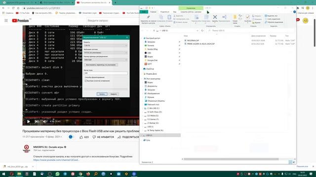Image resolution: width=316 pixels, height=177 pixels.
Task: Open Properties via checkmark ribbon icon
Action: pos(247,17)
